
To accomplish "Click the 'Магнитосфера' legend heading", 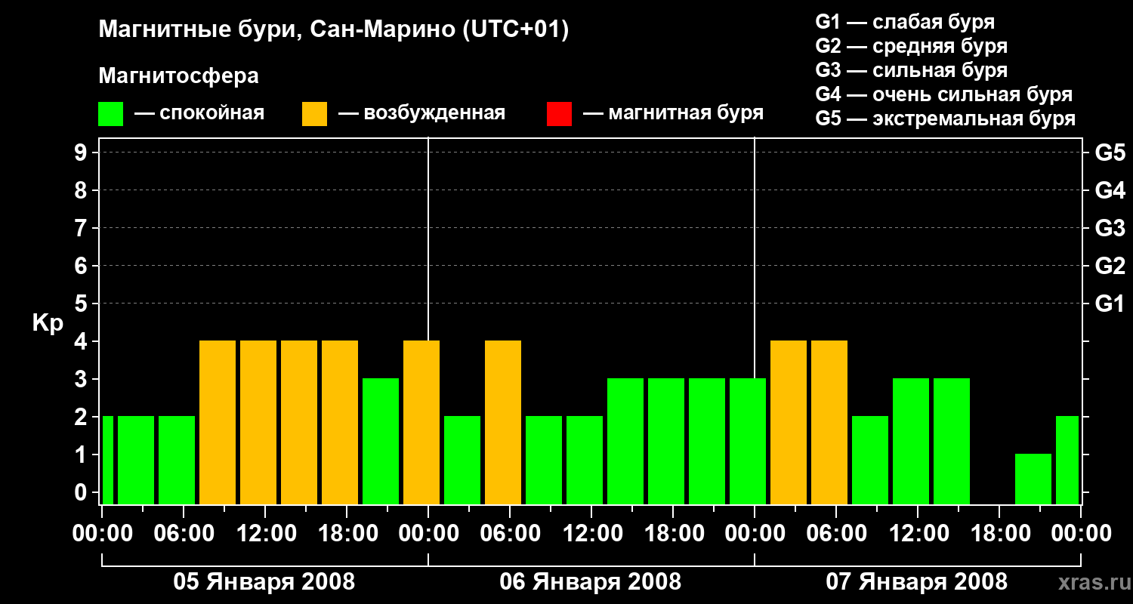I will point(178,76).
